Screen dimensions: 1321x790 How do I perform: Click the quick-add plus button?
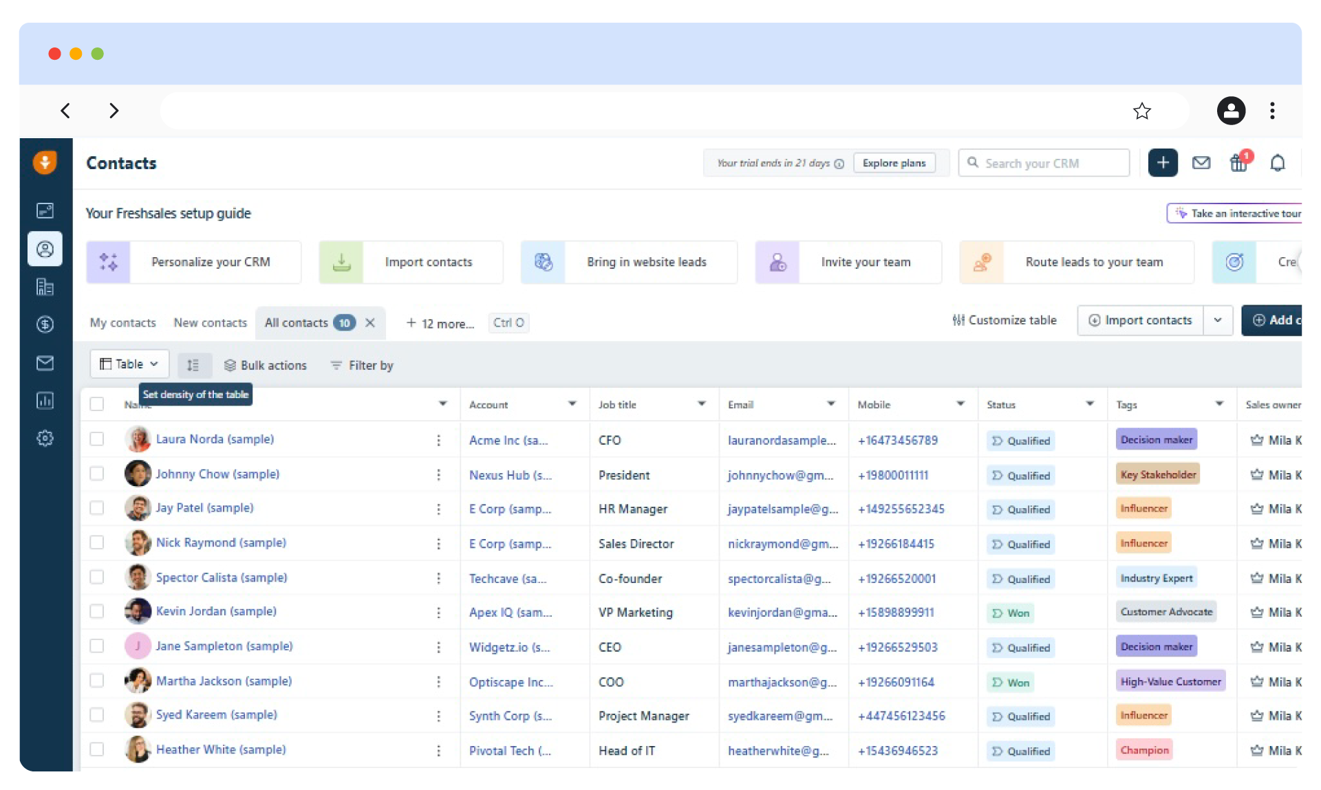tap(1163, 163)
